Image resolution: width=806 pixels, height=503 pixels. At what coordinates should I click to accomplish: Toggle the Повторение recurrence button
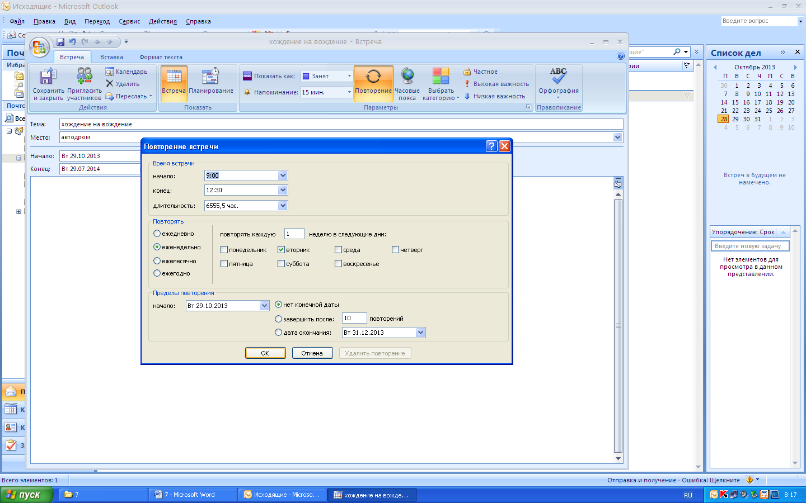[373, 84]
